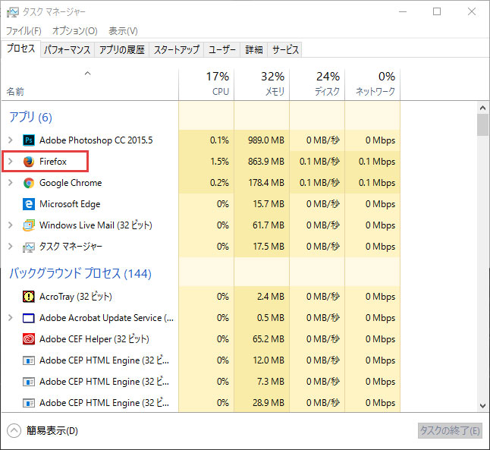Click icon of Adobe CEP HTML Engine 28.9 MB
The image size is (490, 450).
pos(29,403)
